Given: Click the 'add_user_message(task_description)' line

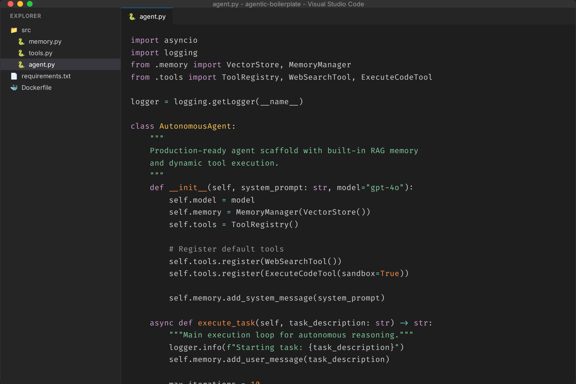Looking at the screenshot, I should 279,360.
